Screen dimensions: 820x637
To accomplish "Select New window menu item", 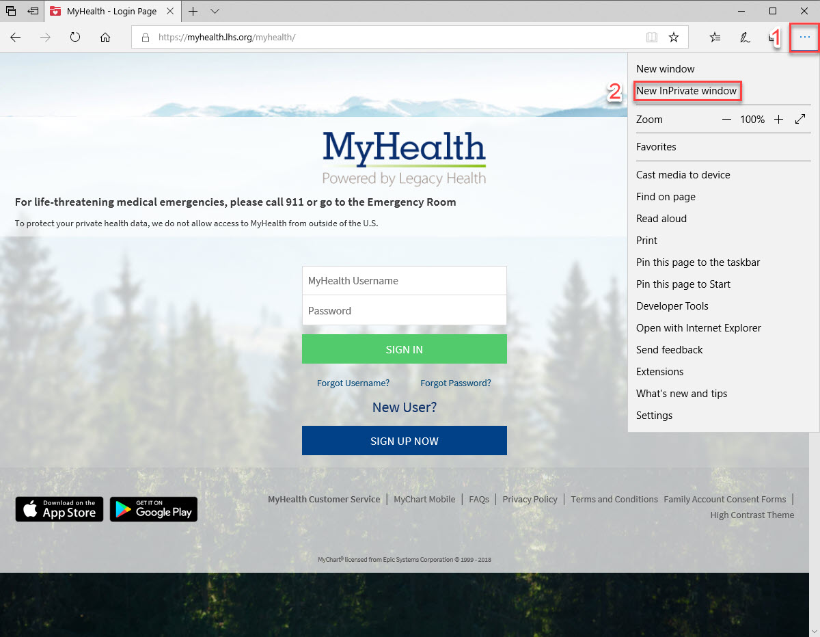I will (x=665, y=69).
